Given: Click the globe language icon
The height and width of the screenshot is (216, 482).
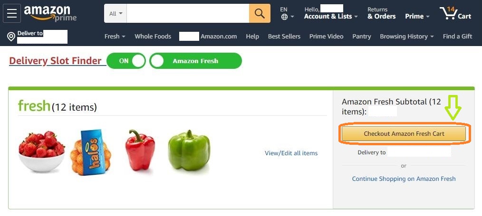Looking at the screenshot, I should [284, 17].
